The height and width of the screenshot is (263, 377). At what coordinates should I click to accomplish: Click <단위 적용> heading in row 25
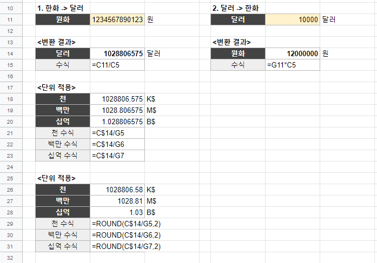pyautogui.click(x=56, y=178)
